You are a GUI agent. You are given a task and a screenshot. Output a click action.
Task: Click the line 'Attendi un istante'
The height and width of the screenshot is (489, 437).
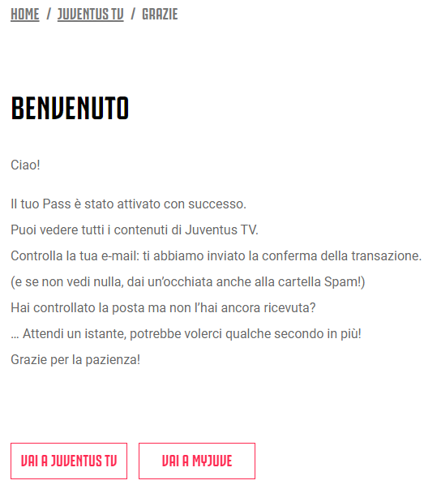(186, 333)
